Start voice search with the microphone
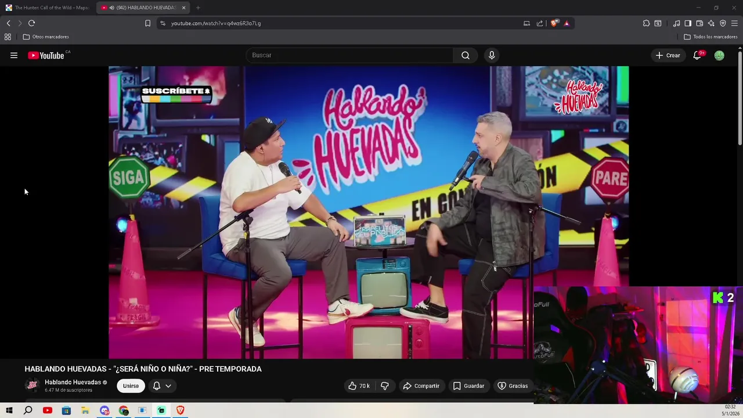The height and width of the screenshot is (418, 743). [x=492, y=55]
